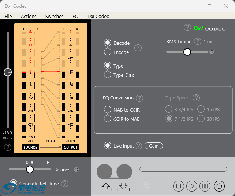The height and width of the screenshot is (196, 235).
Task: Click the Balance slider knob
Action: (30, 170)
